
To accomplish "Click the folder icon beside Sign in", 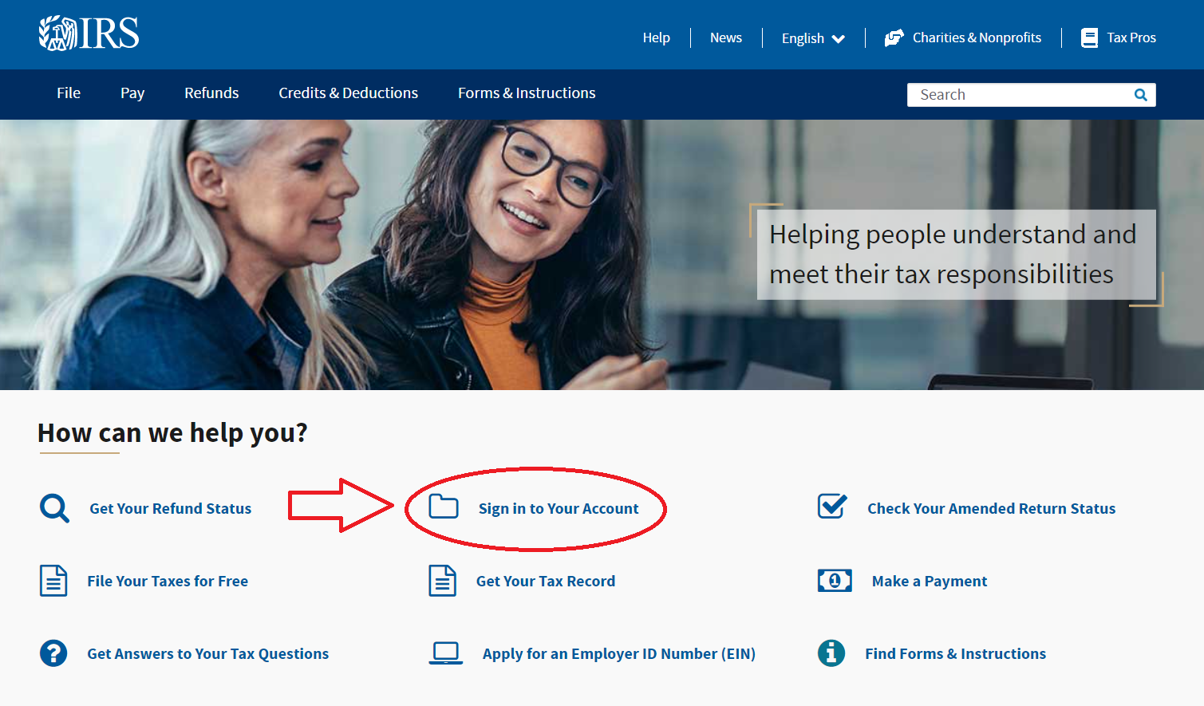I will click(x=445, y=506).
